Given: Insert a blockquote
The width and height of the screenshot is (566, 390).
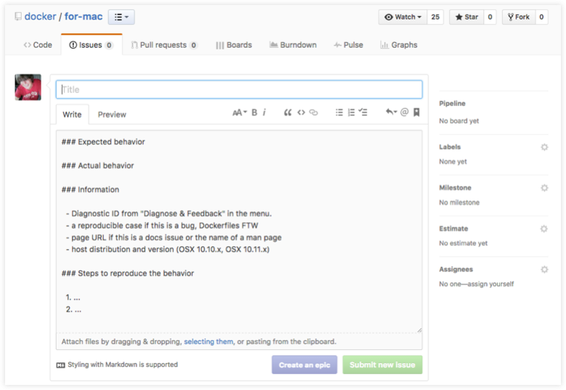Looking at the screenshot, I should coord(288,113).
